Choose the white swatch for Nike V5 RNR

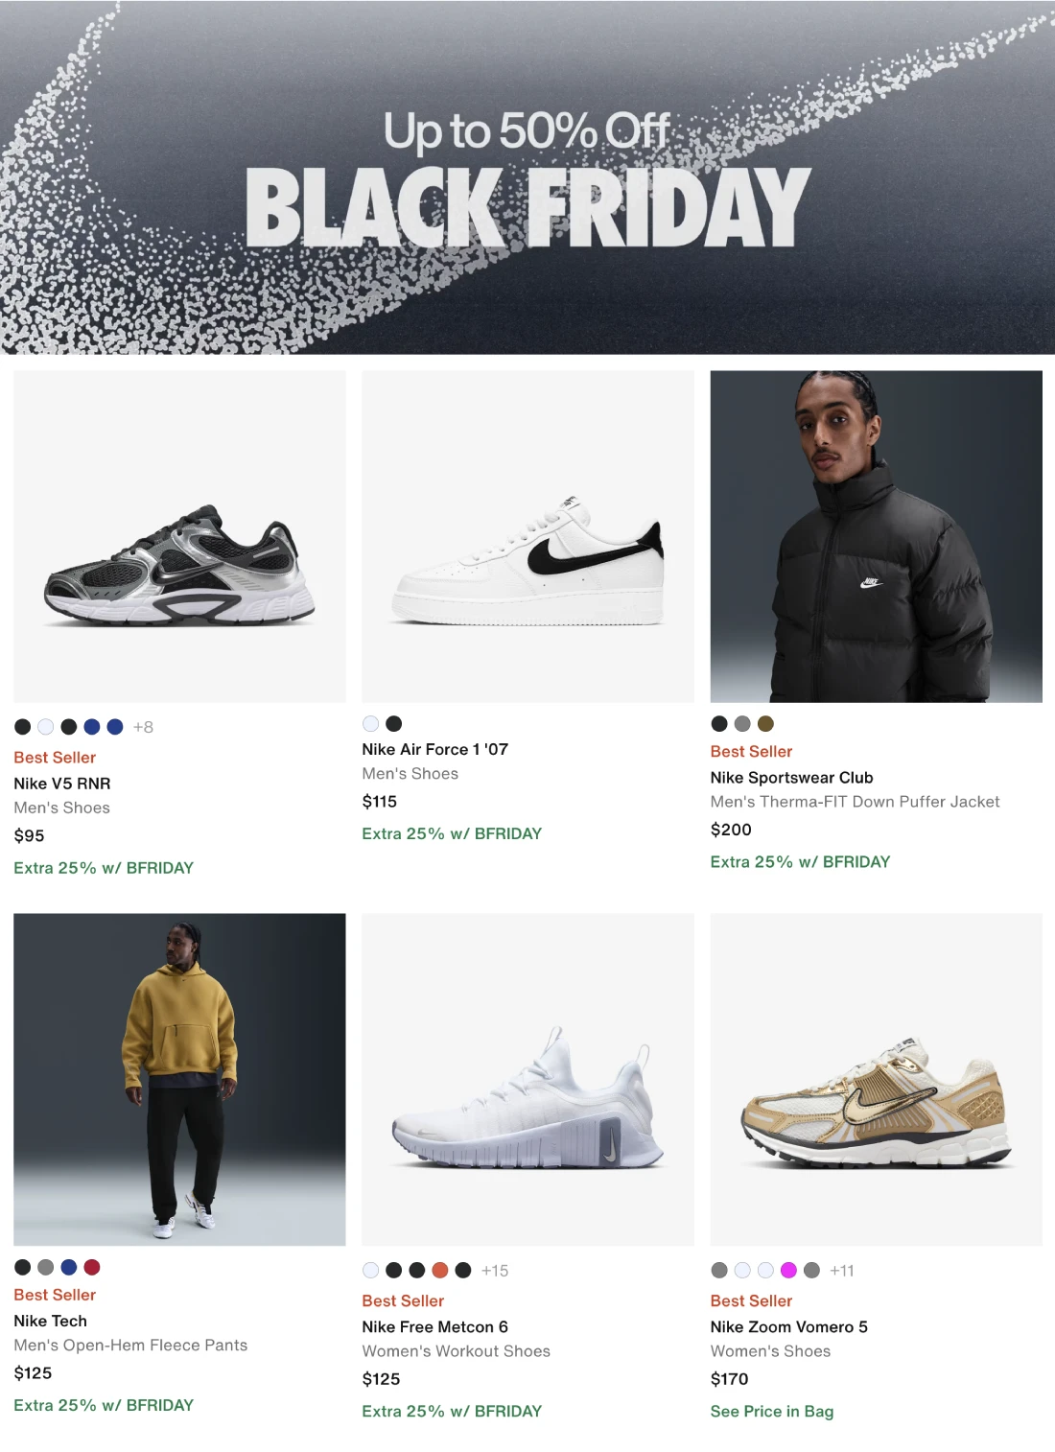point(46,727)
